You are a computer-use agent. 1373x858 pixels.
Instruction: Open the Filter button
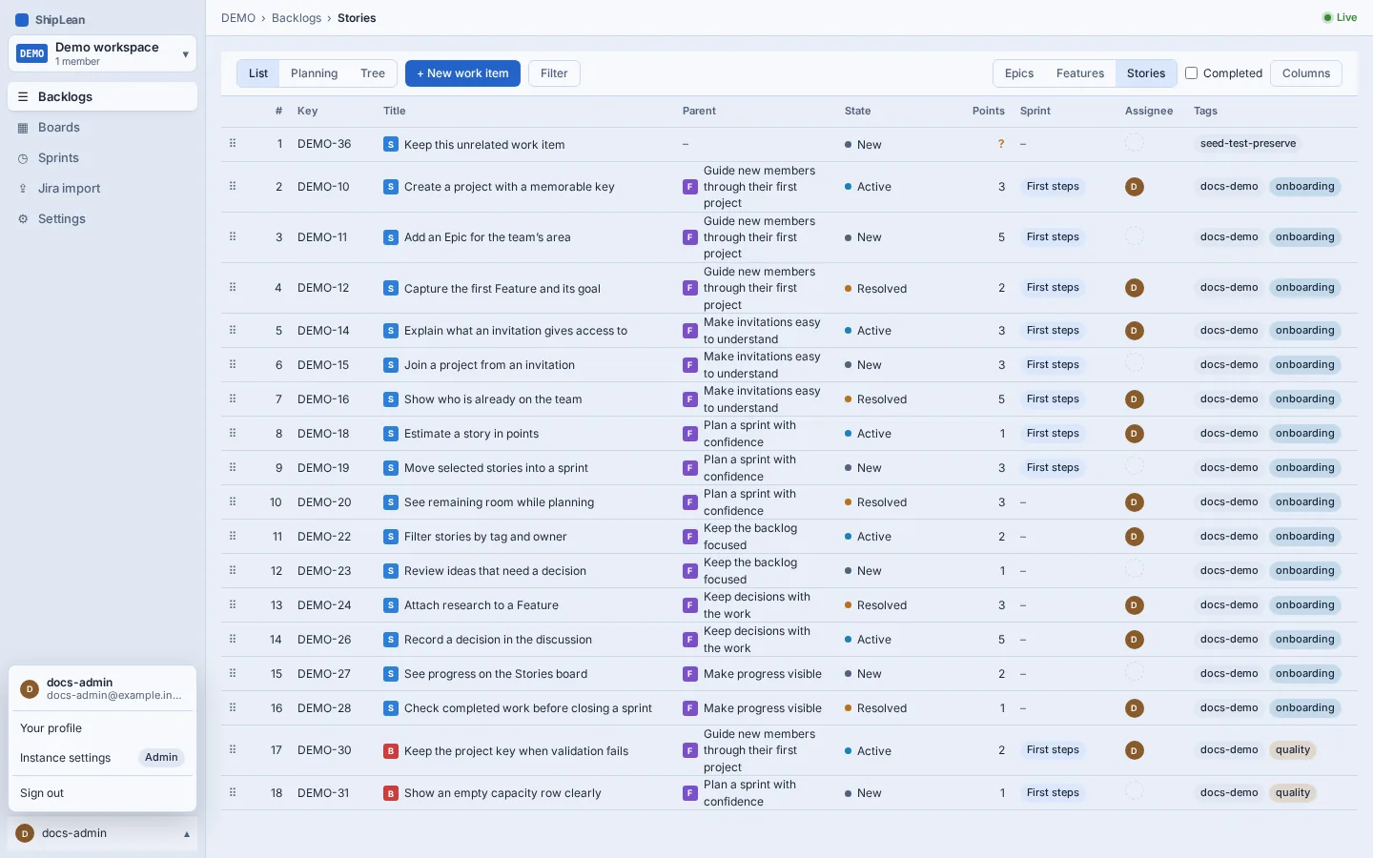tap(554, 73)
